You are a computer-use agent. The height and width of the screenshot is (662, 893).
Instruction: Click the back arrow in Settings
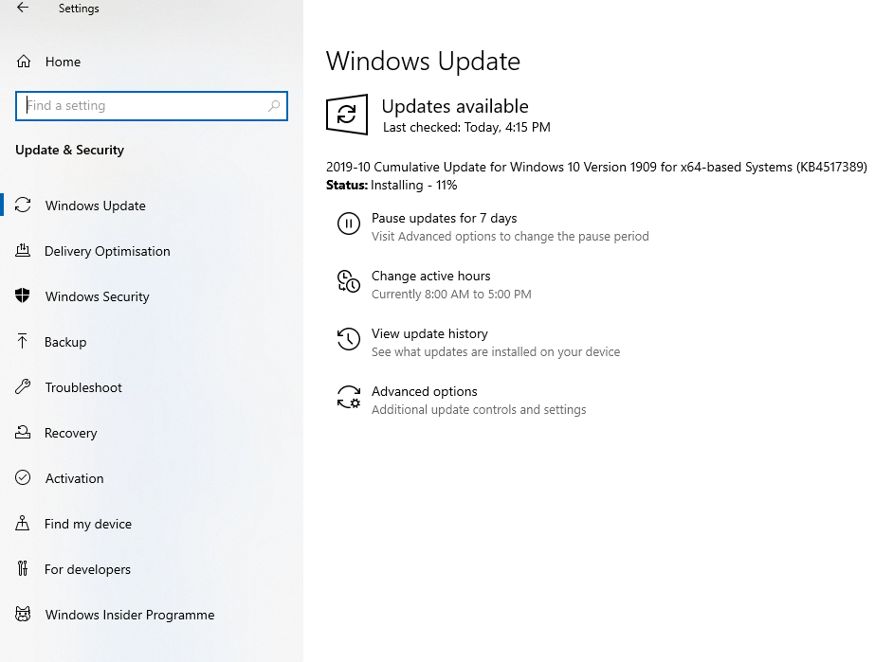click(x=22, y=8)
